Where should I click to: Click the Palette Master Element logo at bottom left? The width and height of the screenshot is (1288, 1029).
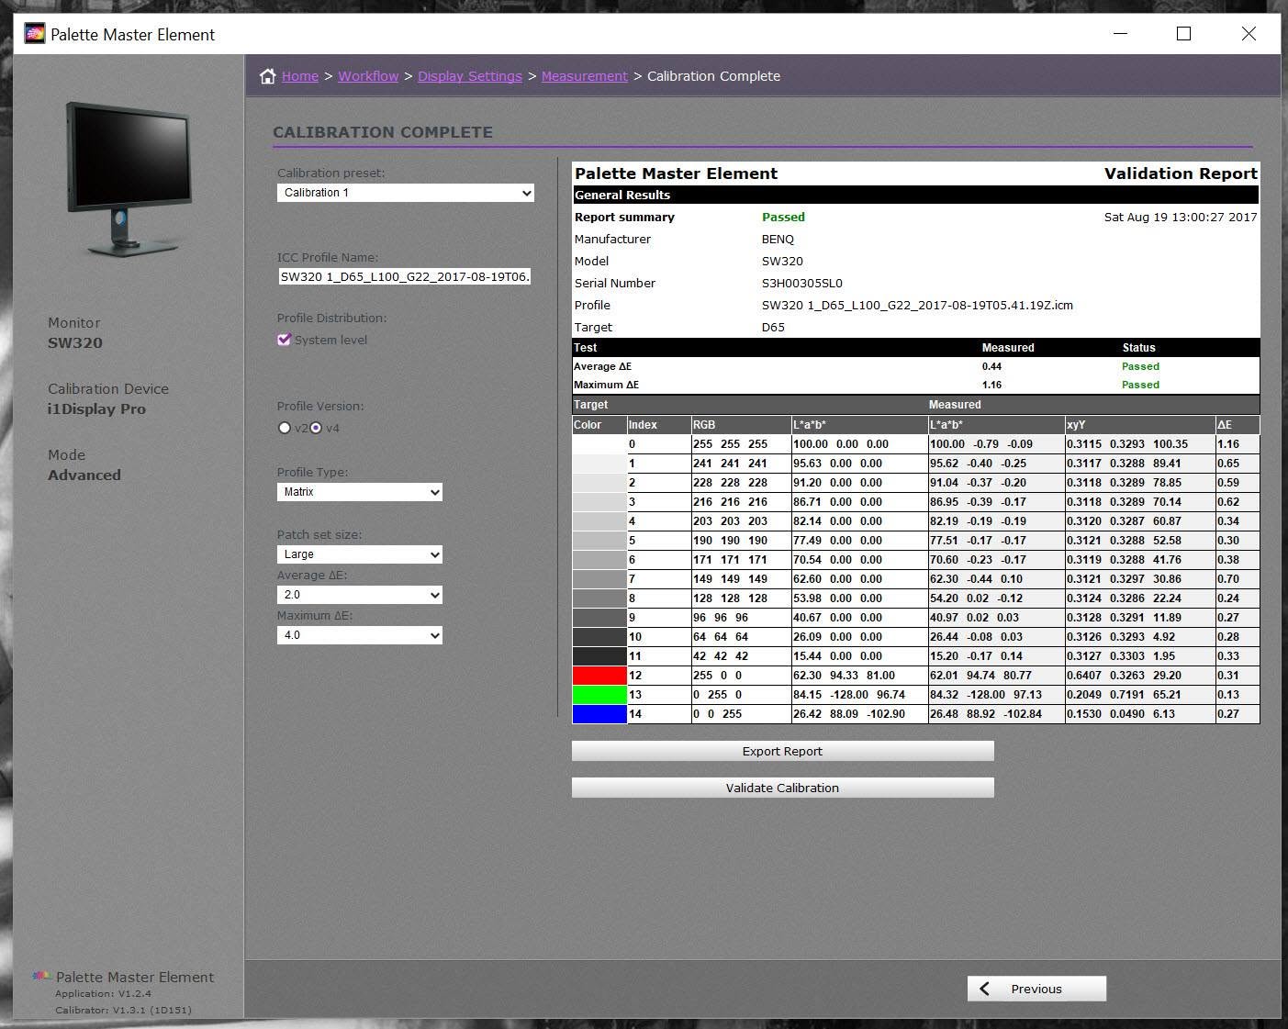coord(42,976)
